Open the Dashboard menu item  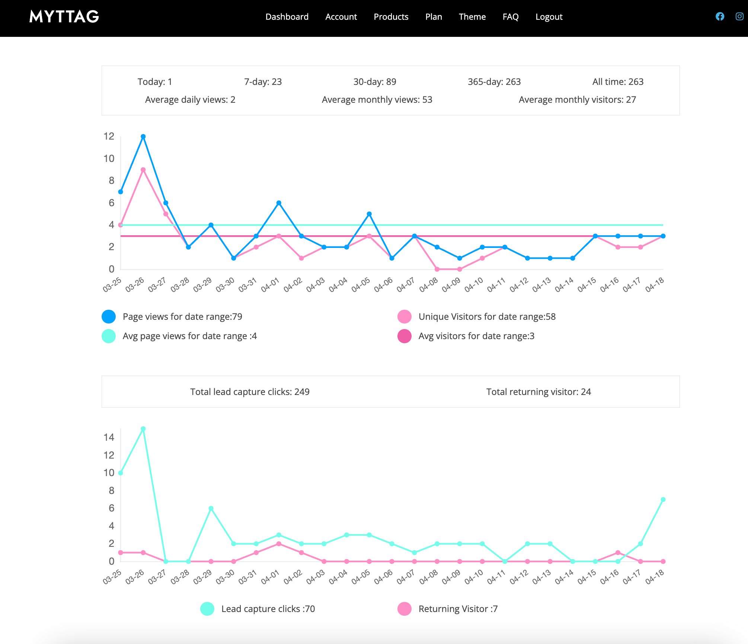pos(287,17)
